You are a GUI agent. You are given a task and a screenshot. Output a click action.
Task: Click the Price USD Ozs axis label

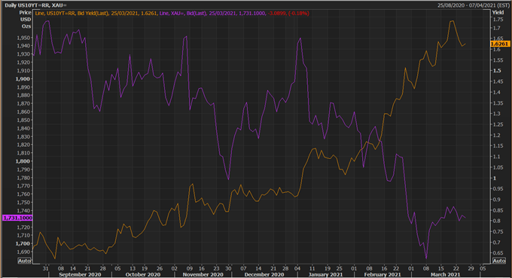coord(25,20)
